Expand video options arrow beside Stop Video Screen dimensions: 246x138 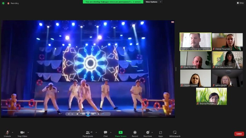[x=28, y=132]
